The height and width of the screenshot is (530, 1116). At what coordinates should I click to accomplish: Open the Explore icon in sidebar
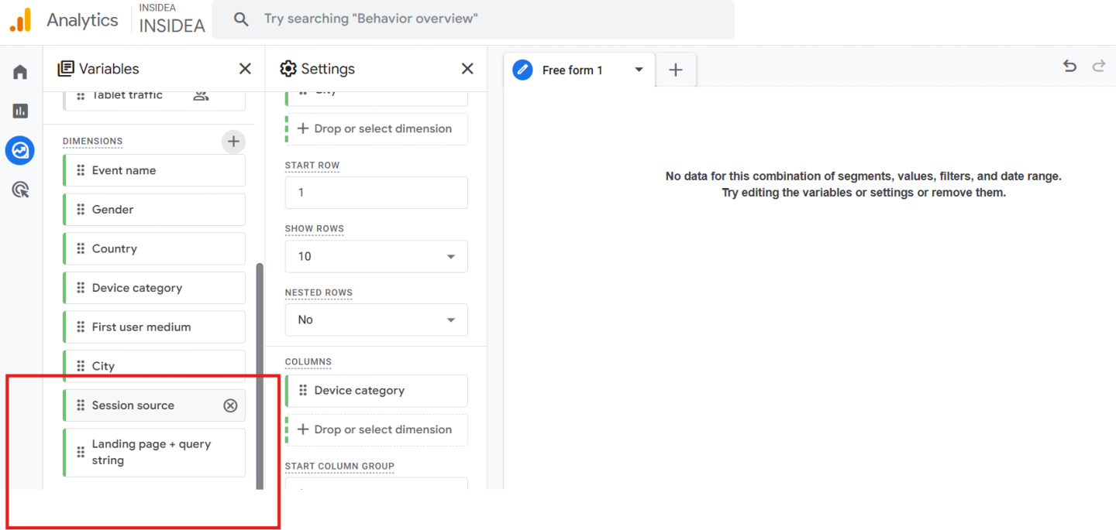pyautogui.click(x=20, y=150)
